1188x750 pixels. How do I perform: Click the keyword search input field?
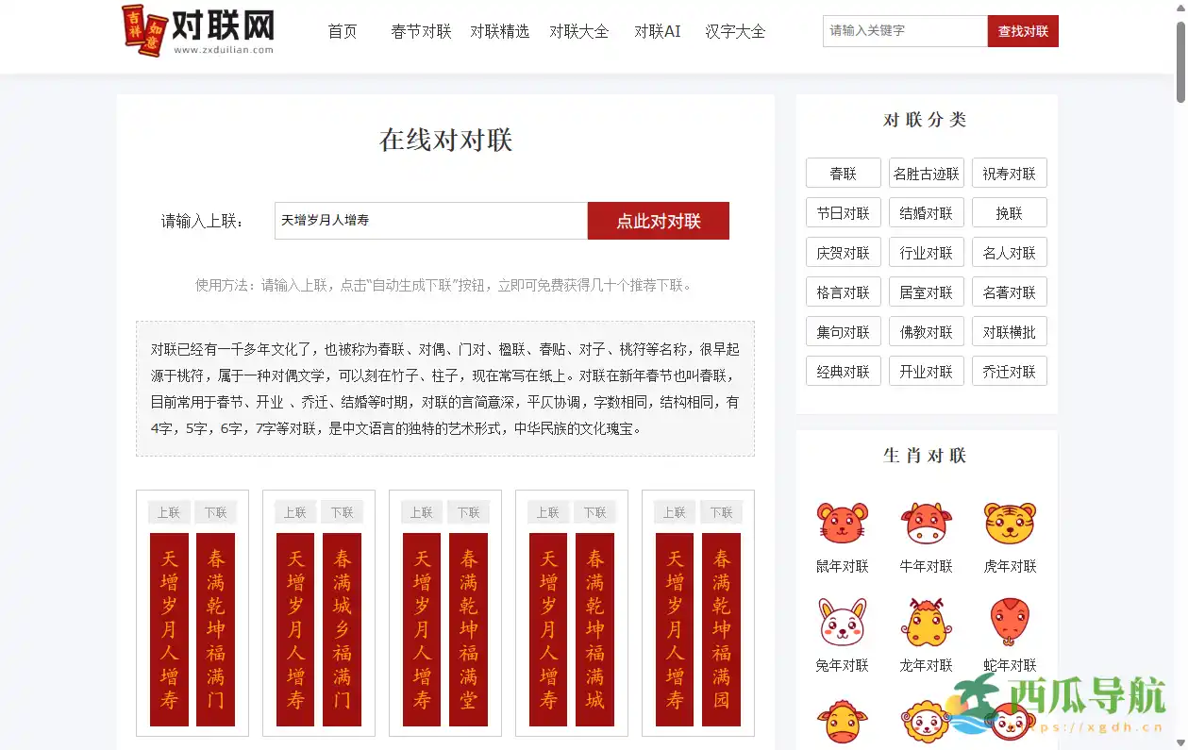903,30
